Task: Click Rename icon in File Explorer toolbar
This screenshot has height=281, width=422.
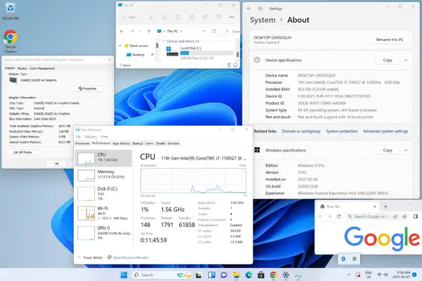Action: [192, 17]
